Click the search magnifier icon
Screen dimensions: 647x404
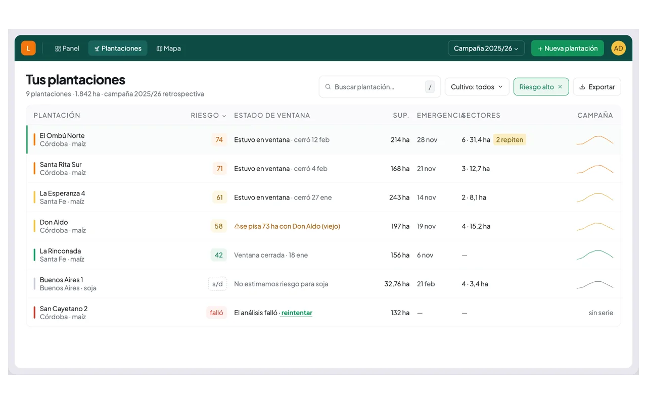pos(328,87)
